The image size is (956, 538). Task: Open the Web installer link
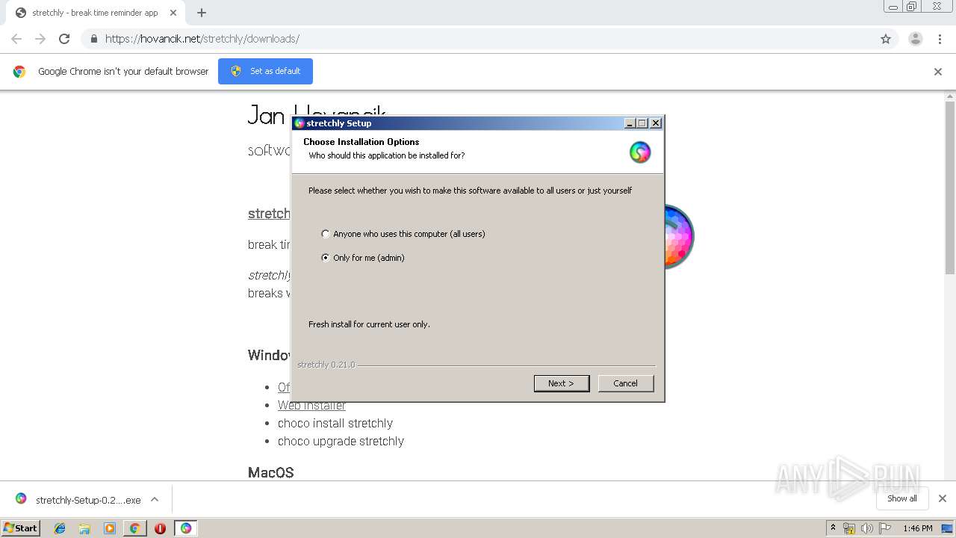tap(311, 405)
